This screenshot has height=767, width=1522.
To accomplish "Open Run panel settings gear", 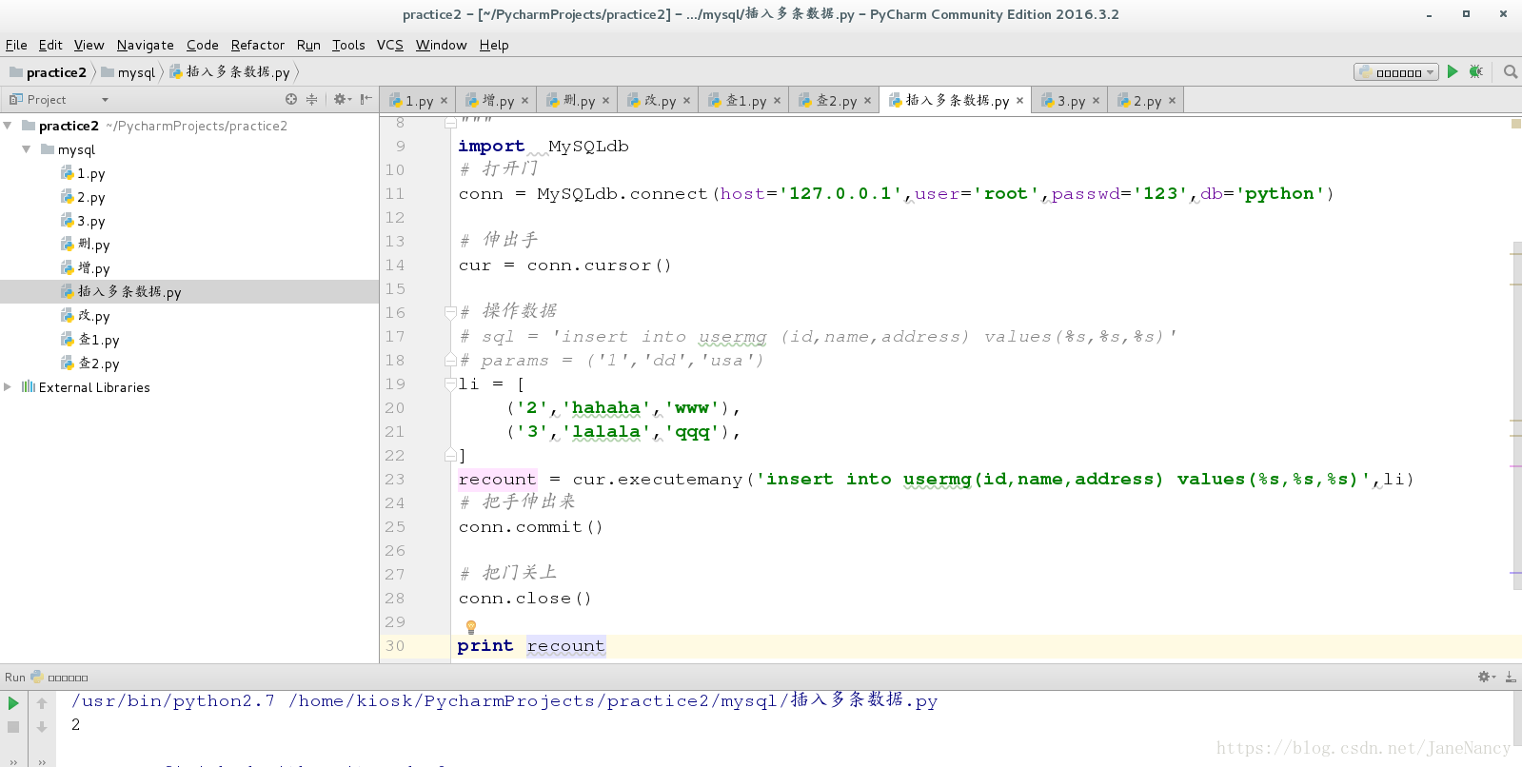I will coord(1486,677).
